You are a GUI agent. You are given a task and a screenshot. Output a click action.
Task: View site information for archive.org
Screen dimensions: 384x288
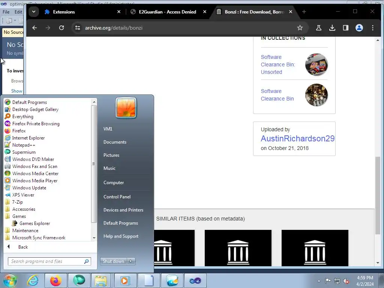[78, 28]
